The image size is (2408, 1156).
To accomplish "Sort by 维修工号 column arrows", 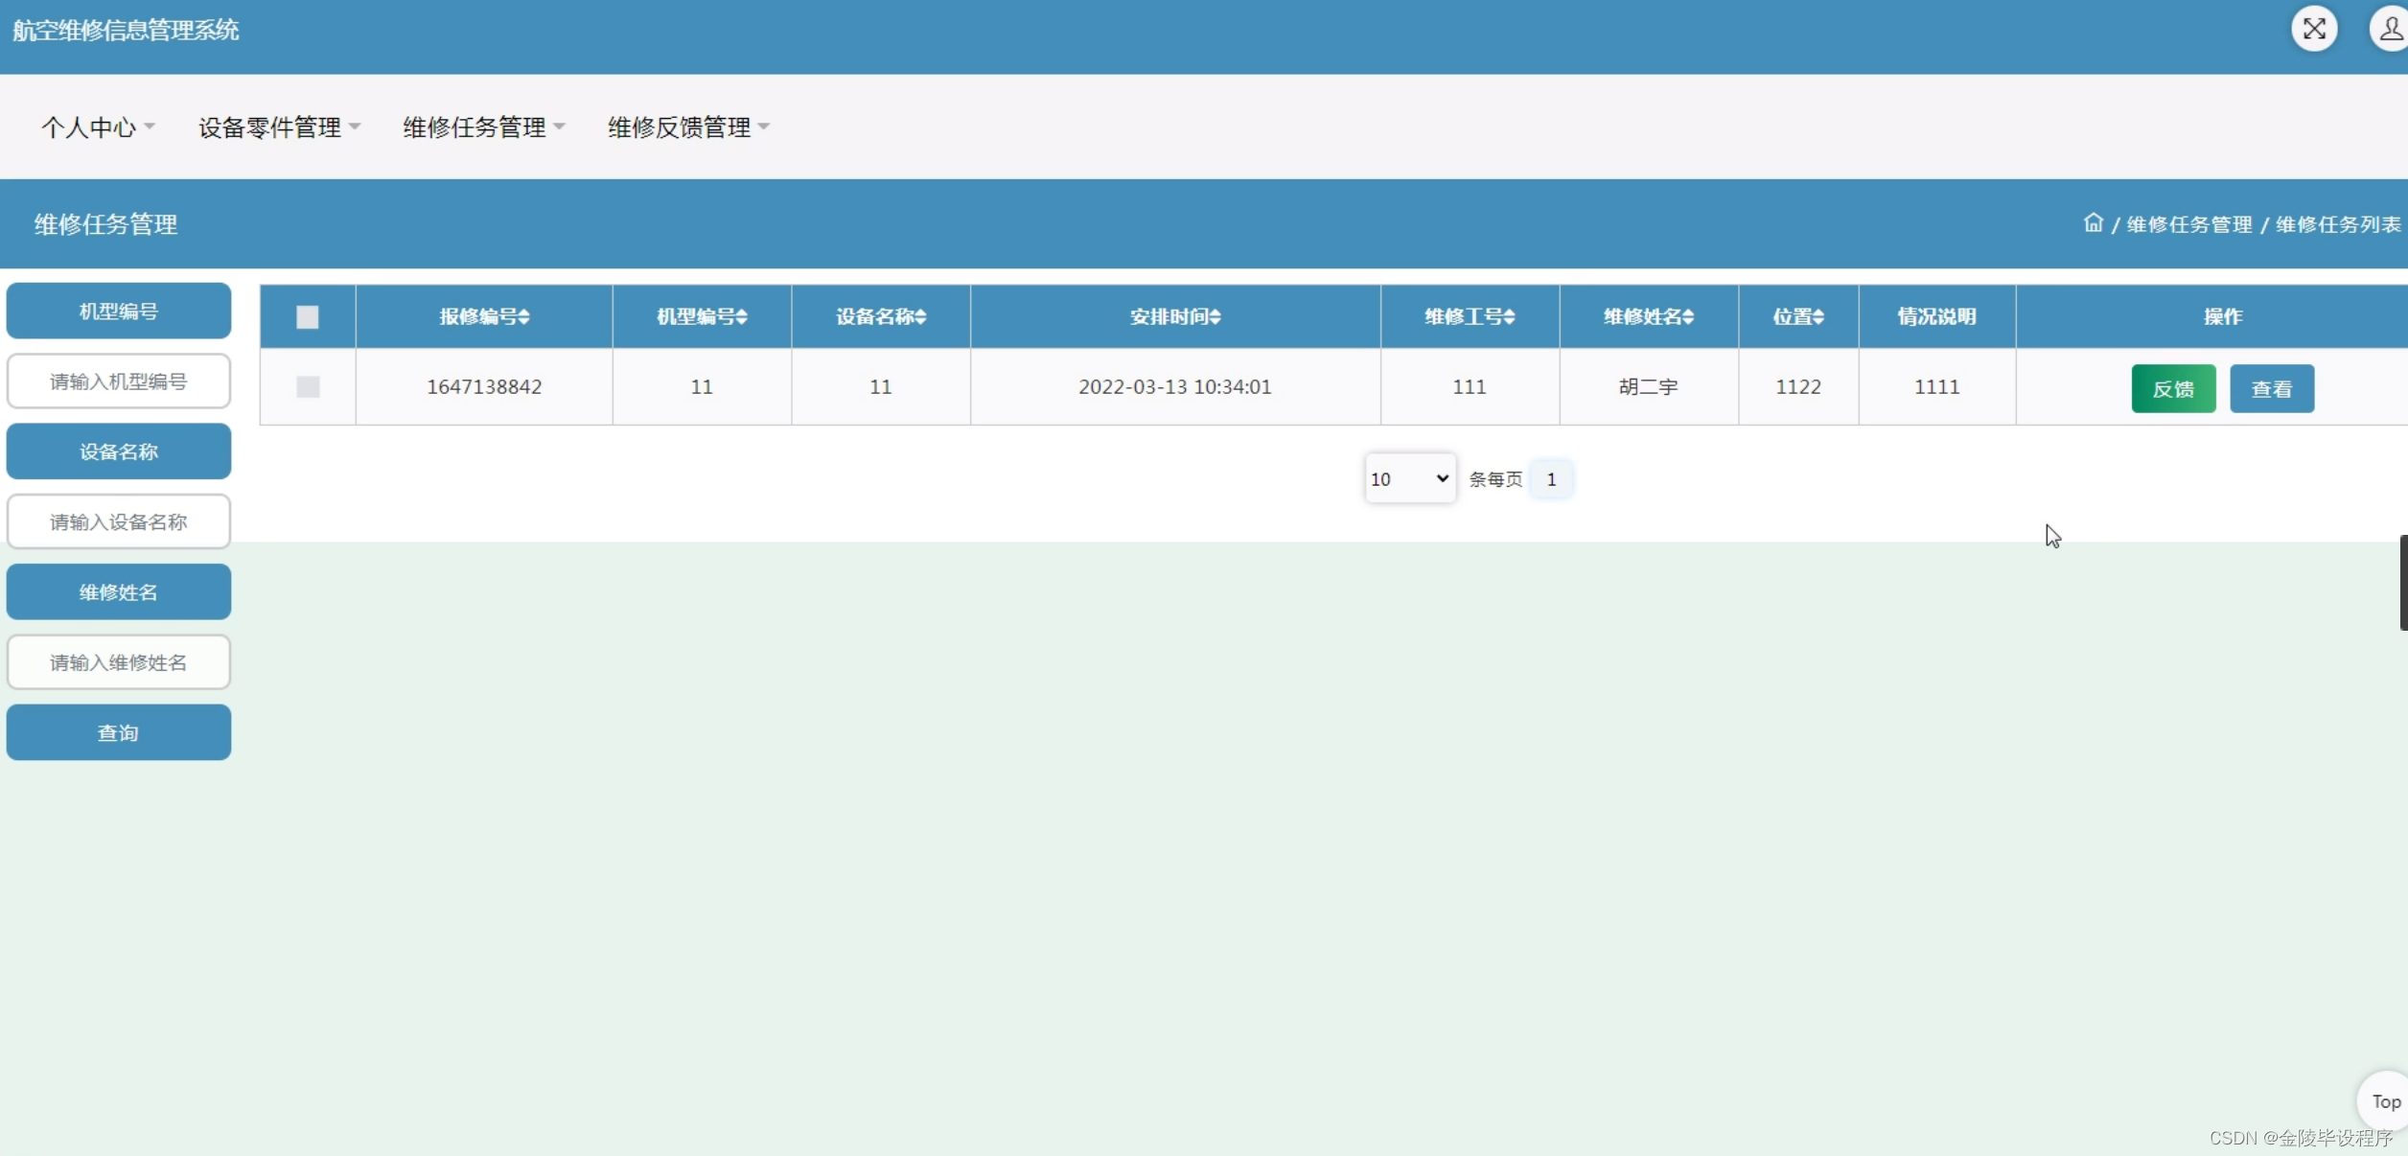I will pos(1509,316).
